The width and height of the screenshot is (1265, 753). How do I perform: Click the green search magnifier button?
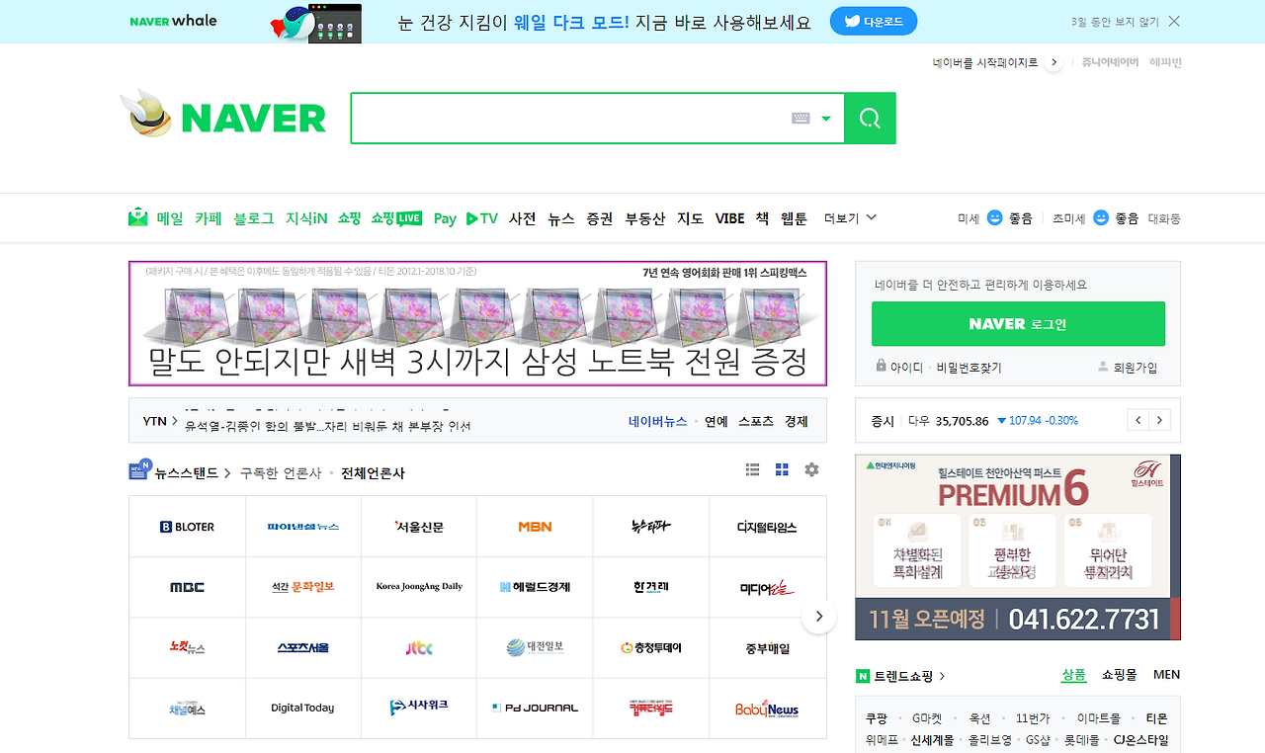pyautogui.click(x=870, y=119)
